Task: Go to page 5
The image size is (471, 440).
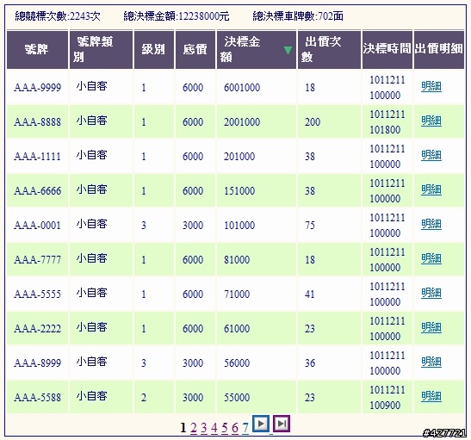Action: tap(225, 427)
